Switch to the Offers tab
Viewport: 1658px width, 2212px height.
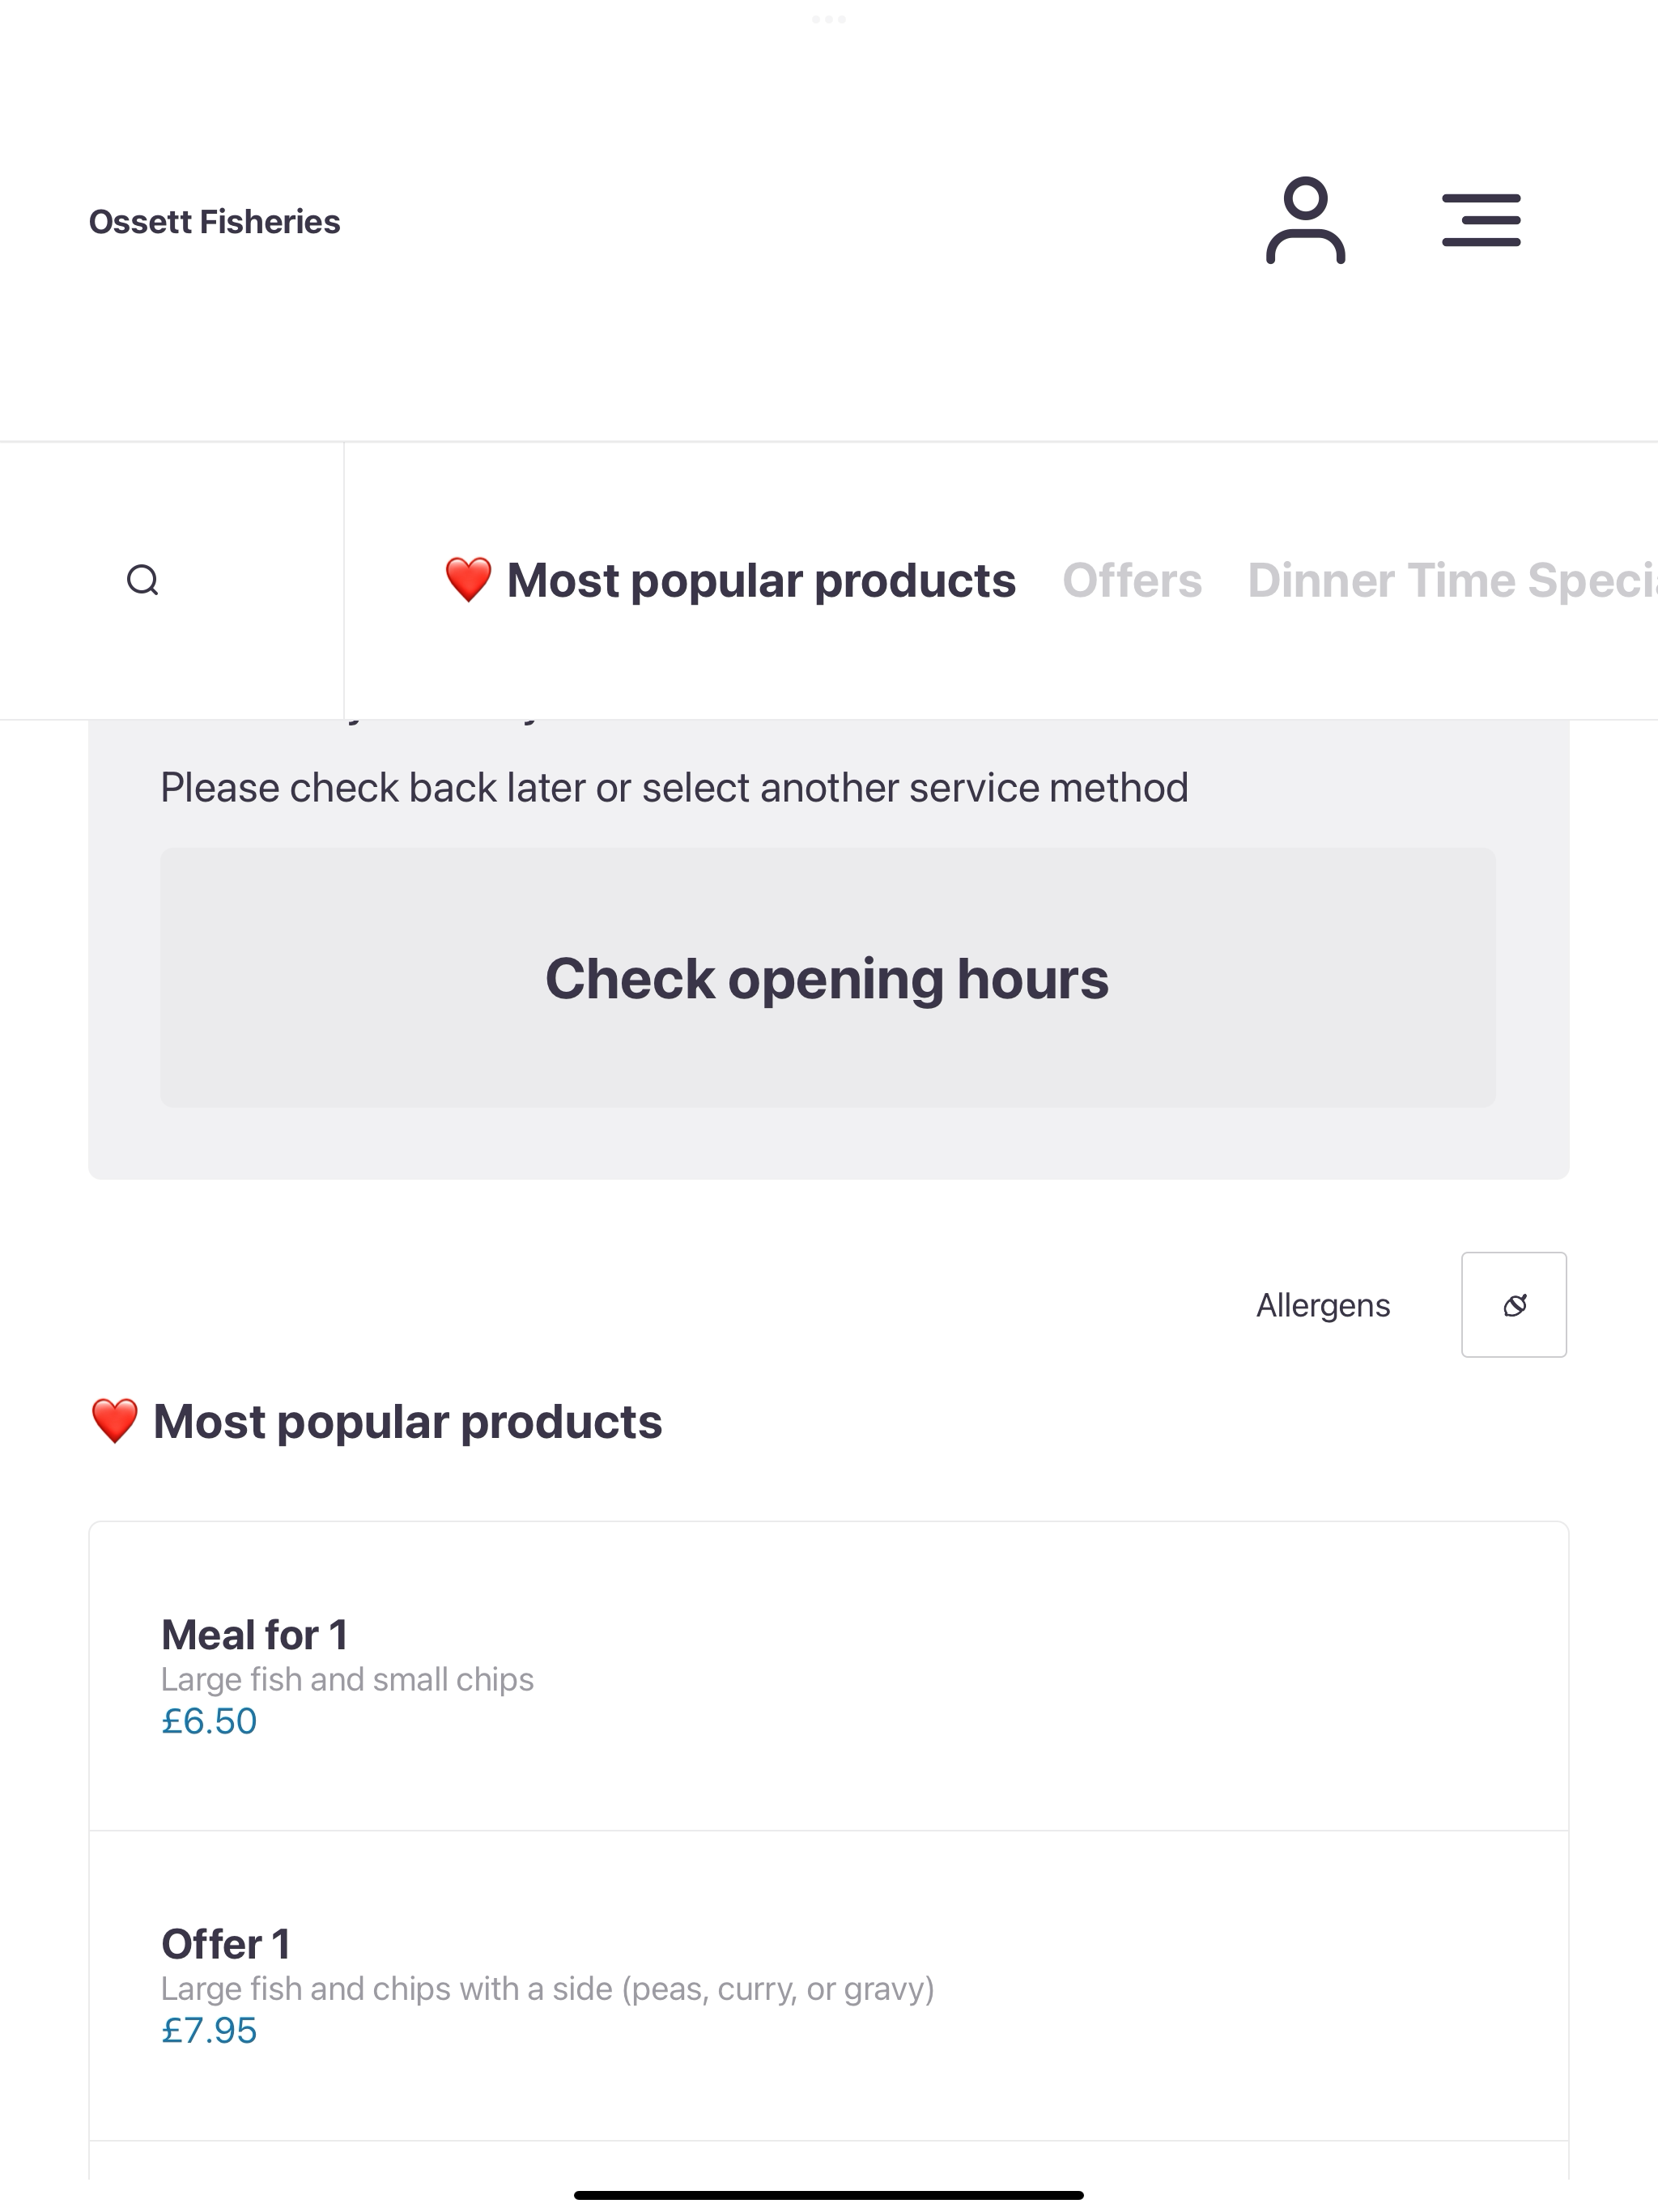tap(1132, 580)
